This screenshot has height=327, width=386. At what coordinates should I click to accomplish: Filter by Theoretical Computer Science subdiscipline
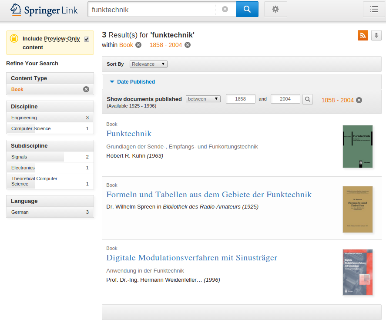click(x=50, y=181)
